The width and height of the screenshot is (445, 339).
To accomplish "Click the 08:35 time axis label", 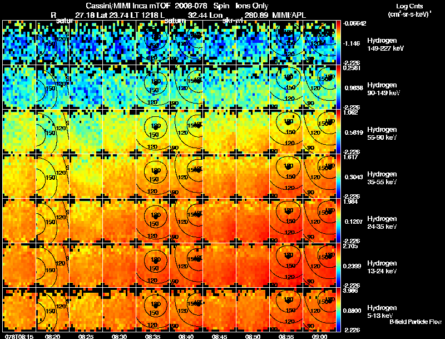I will 152,337.
